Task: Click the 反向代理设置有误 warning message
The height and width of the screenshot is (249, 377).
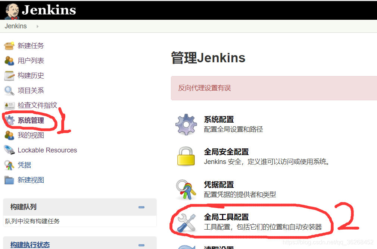Action: (205, 88)
